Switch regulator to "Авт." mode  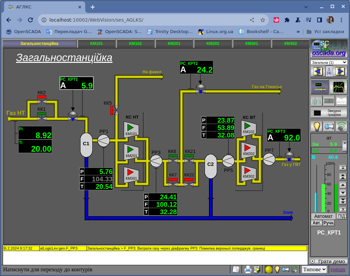click(x=317, y=223)
